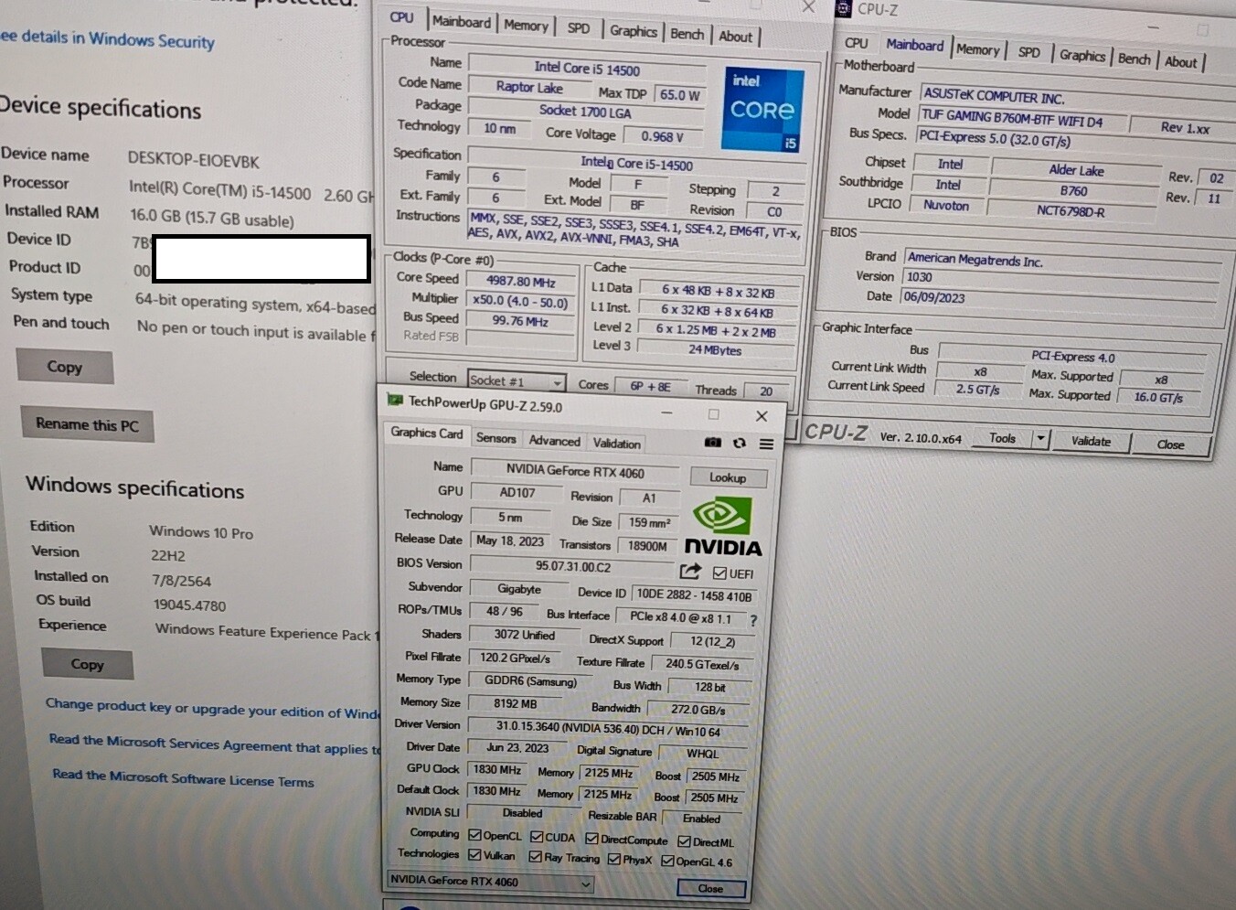Open the GPU-Z hamburger menu icon

[766, 444]
